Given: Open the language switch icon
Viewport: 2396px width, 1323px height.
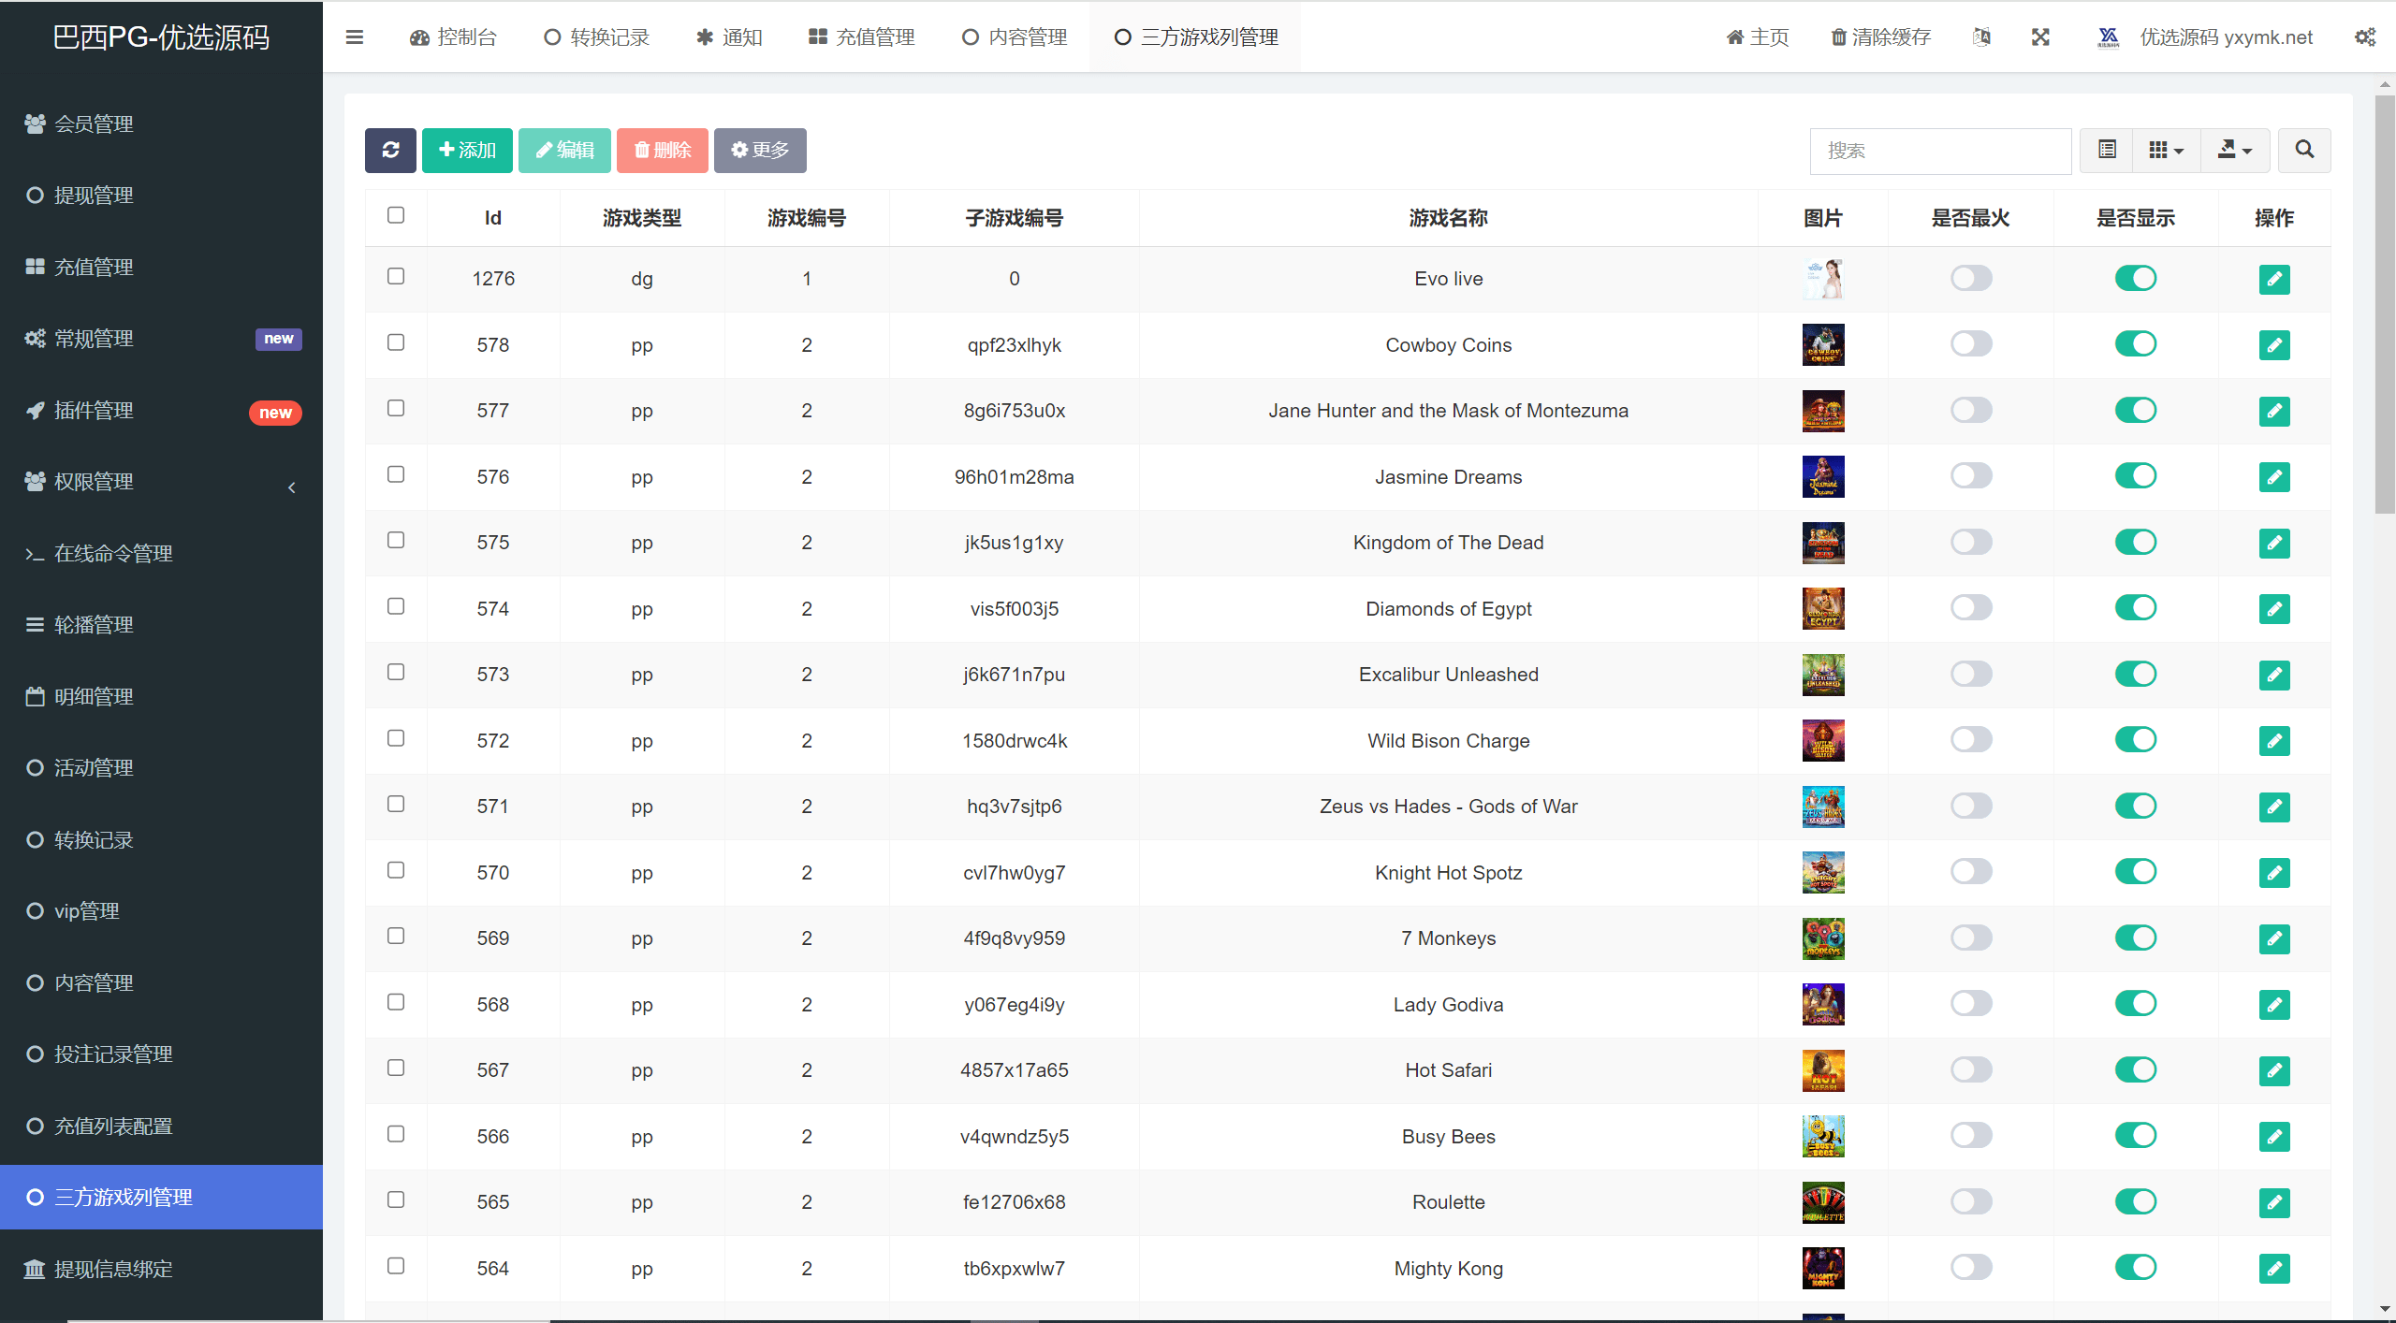Looking at the screenshot, I should tap(1981, 37).
